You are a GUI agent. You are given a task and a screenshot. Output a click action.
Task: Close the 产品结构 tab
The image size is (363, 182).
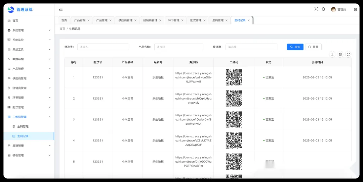(x=88, y=20)
